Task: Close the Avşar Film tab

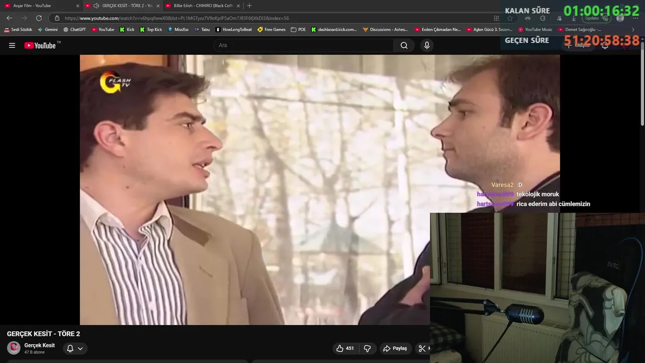Action: (x=78, y=6)
